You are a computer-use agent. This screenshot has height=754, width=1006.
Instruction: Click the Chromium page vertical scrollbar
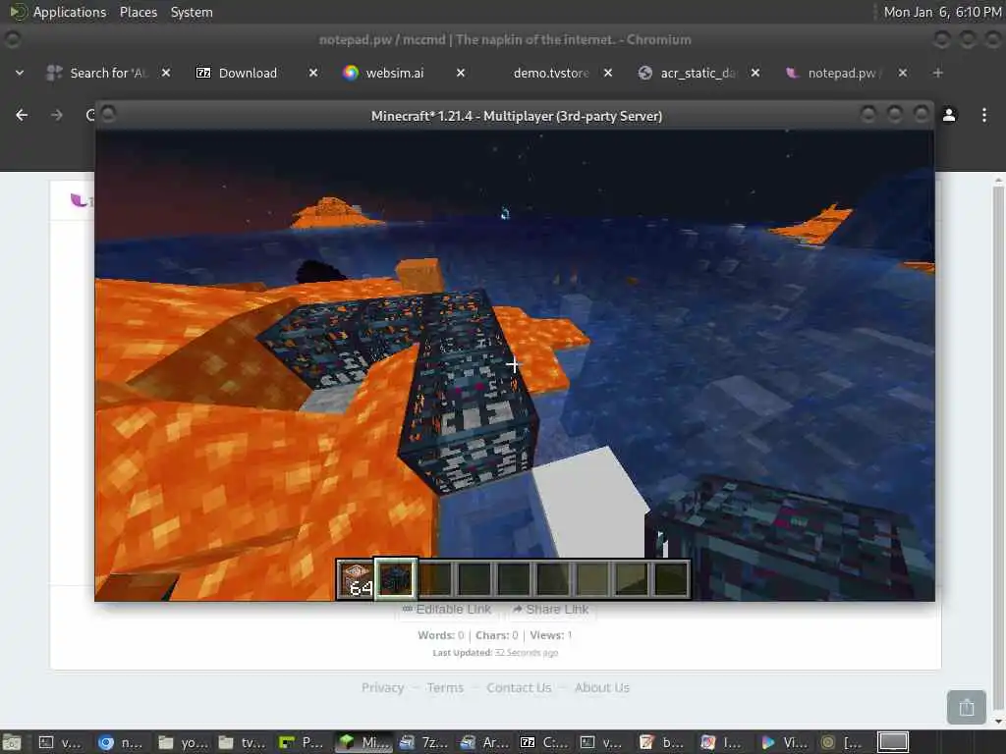998,449
